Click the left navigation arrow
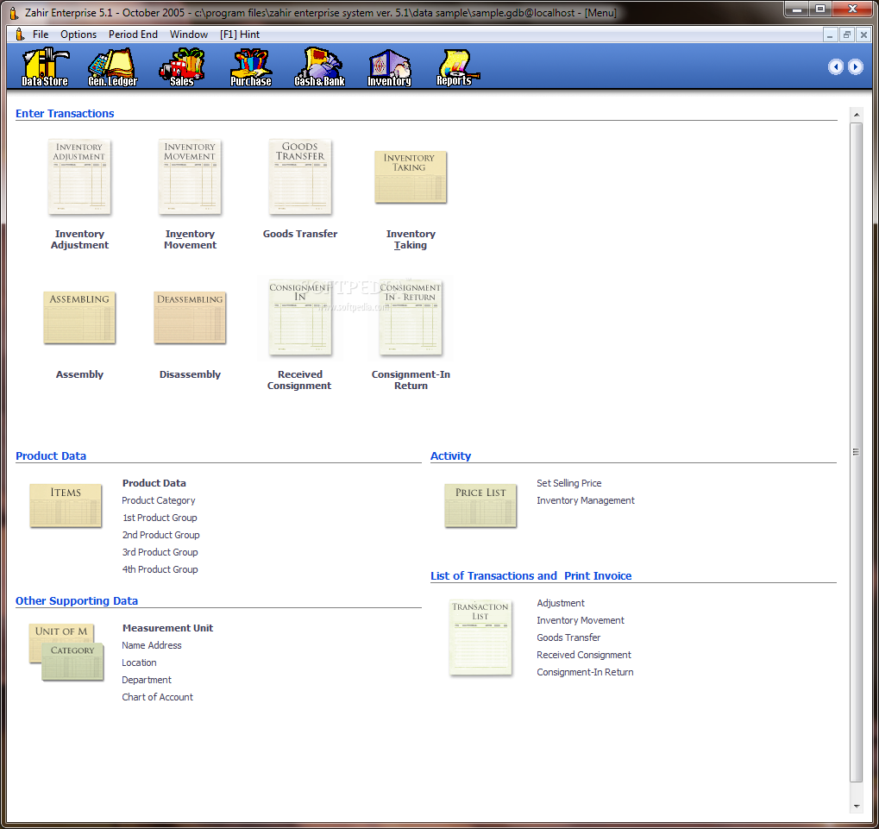This screenshot has height=829, width=879. coord(836,66)
